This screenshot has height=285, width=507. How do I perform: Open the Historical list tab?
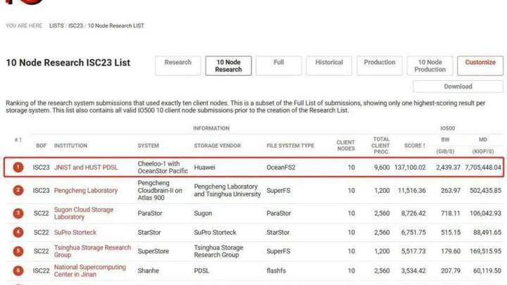pos(329,65)
